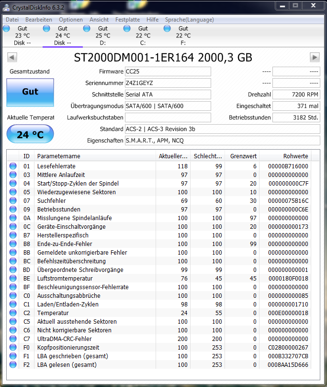
Task: Click the Firmware field CC25
Action: [x=168, y=71]
